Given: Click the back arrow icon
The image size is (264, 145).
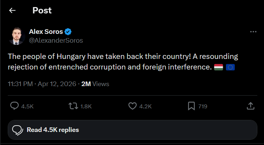Looking at the screenshot, I should pos(13,11).
